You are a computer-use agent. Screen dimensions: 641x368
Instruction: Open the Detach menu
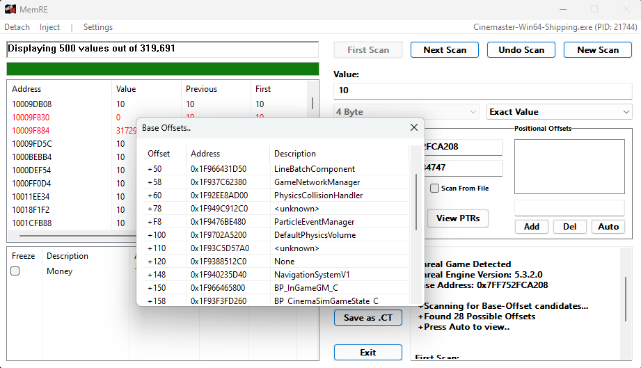click(x=17, y=27)
